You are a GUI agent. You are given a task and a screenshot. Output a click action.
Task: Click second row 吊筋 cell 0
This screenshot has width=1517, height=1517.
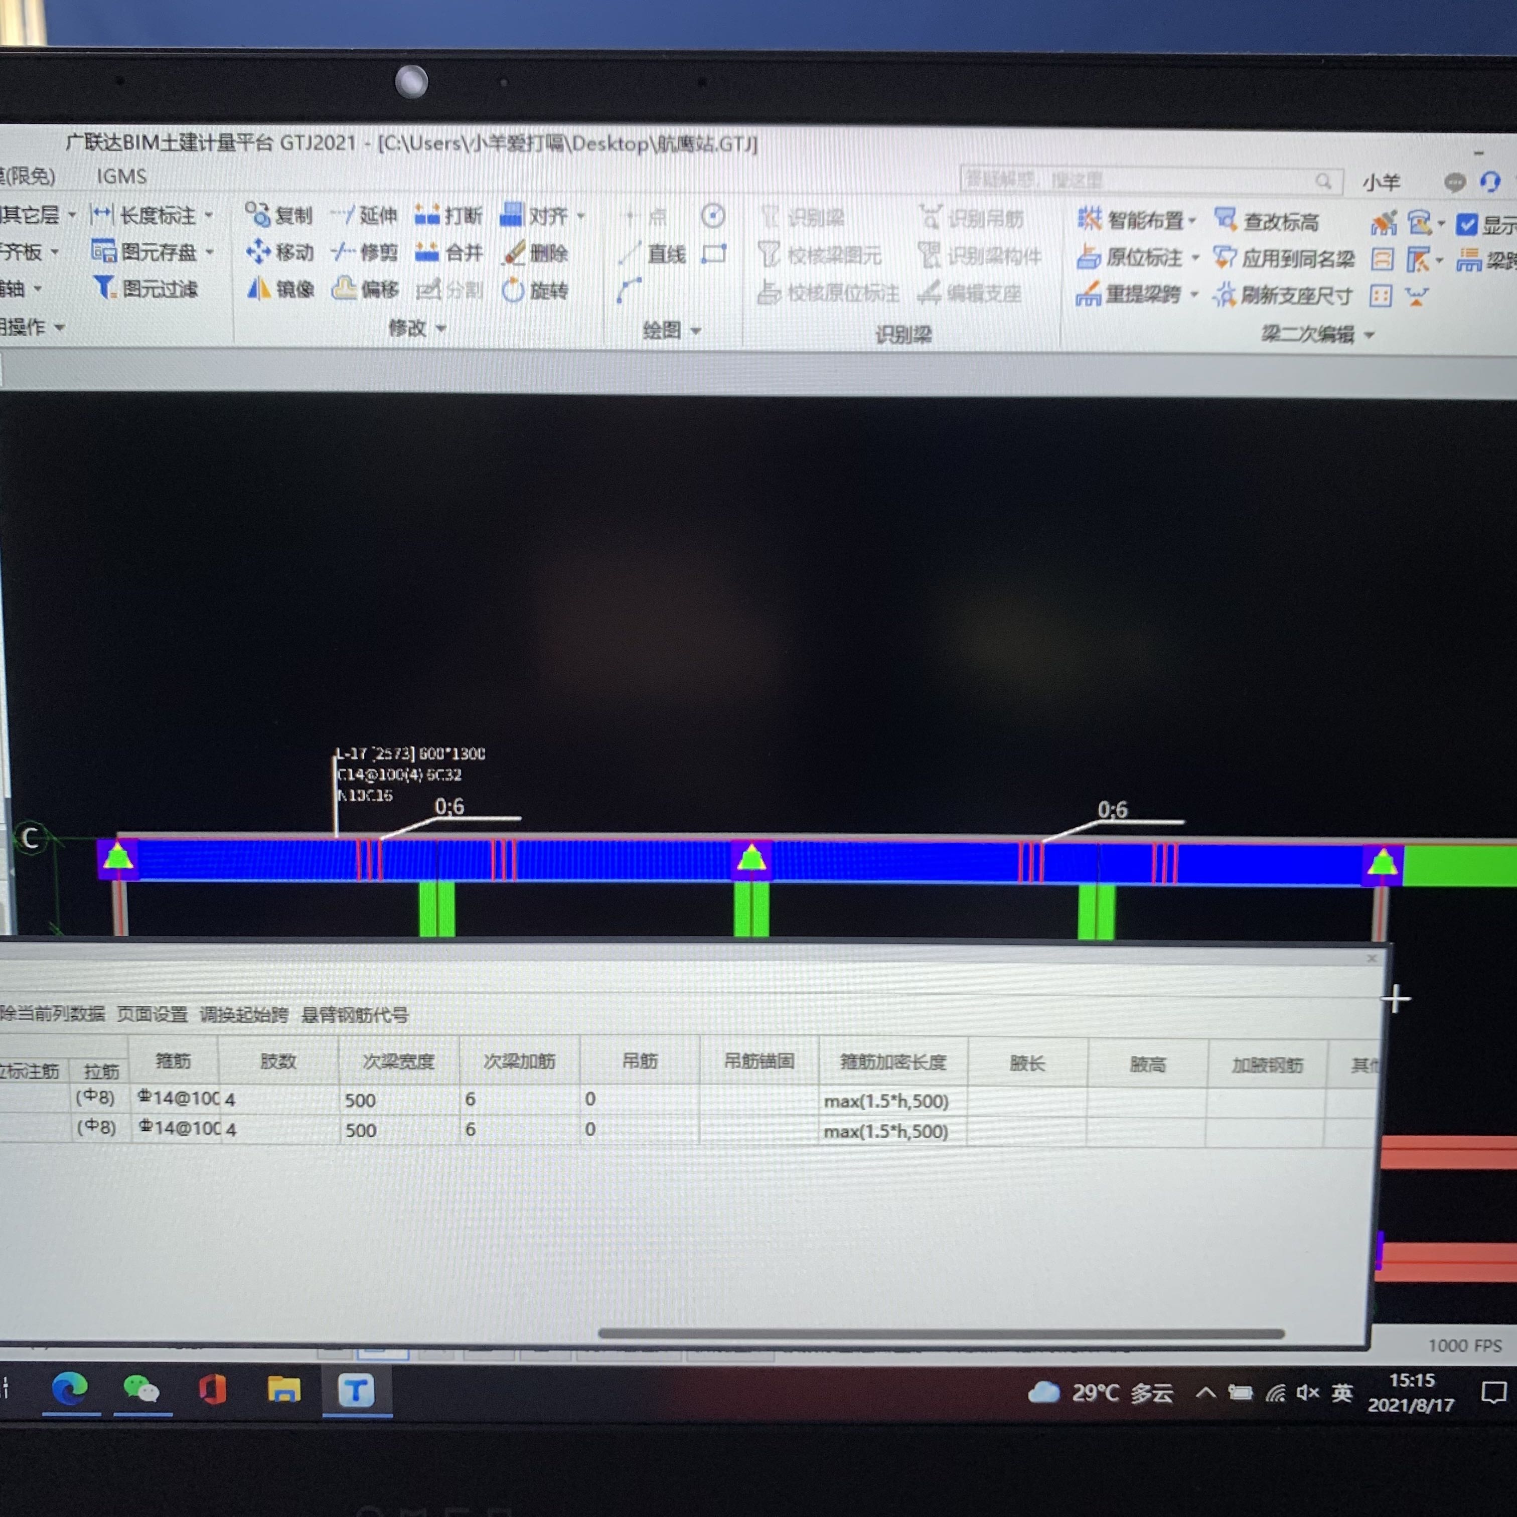(x=639, y=1129)
